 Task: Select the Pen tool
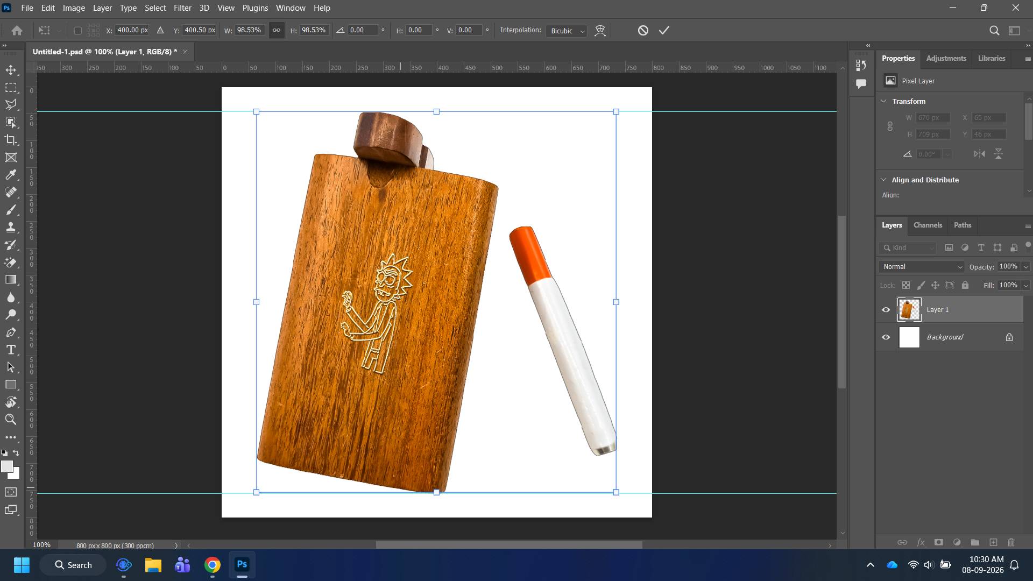[x=11, y=332]
